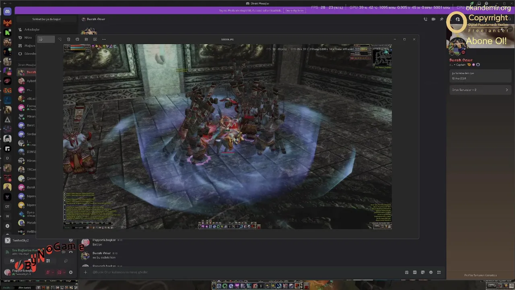
Task: Open activities button in voice panel
Action: 48,261
